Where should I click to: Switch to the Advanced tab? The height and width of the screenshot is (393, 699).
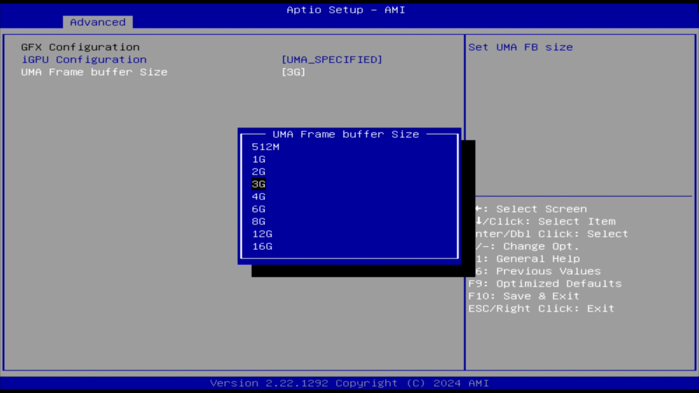[98, 22]
